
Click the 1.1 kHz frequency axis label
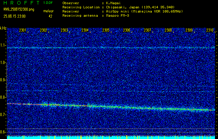point(3,45)
